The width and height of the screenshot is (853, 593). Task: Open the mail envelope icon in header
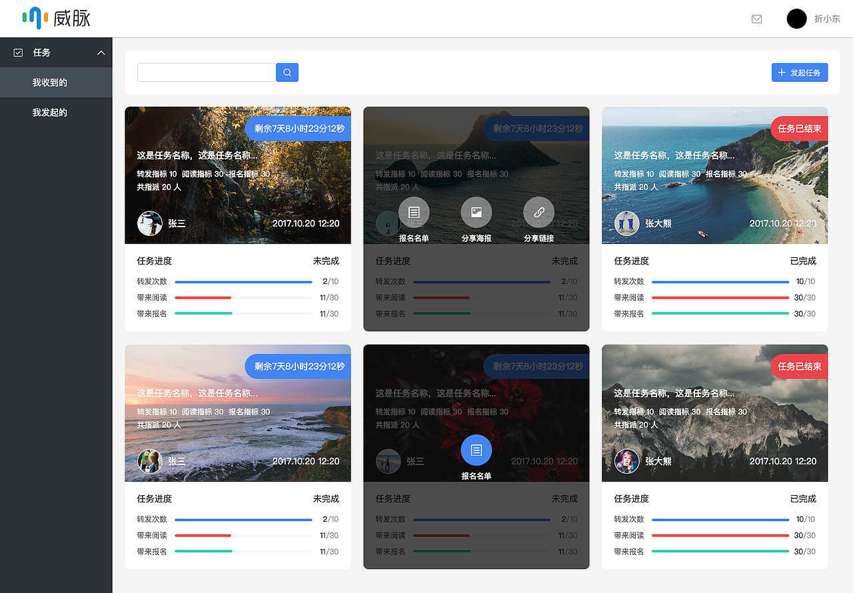tap(756, 19)
